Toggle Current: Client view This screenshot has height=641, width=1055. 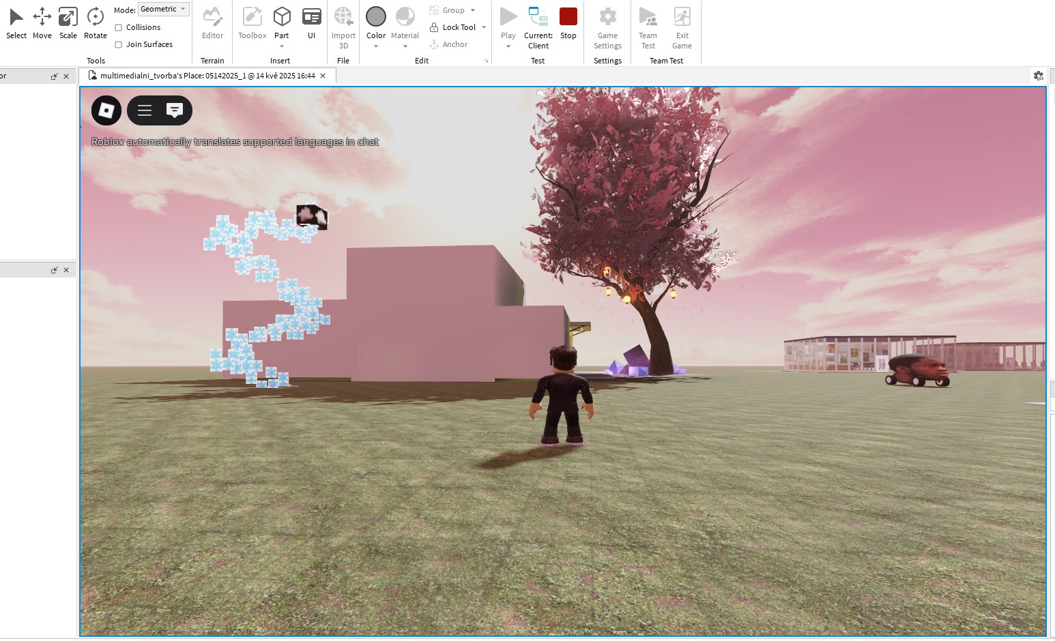pos(538,27)
